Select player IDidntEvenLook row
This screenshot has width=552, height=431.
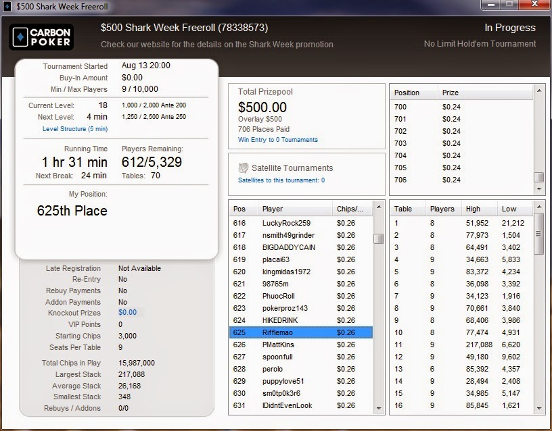point(301,406)
